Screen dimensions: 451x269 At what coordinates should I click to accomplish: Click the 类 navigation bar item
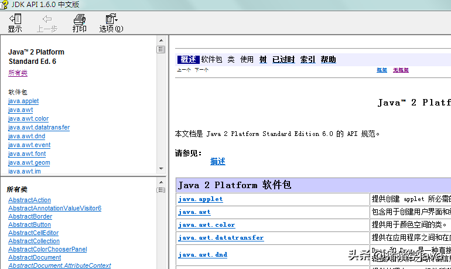pos(231,60)
